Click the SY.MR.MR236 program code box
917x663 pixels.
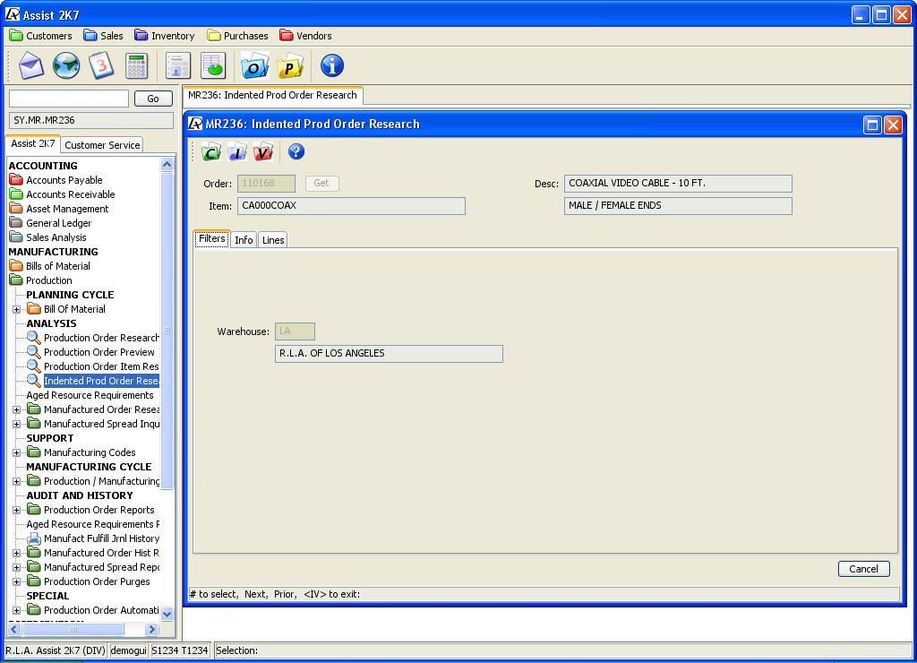91,121
